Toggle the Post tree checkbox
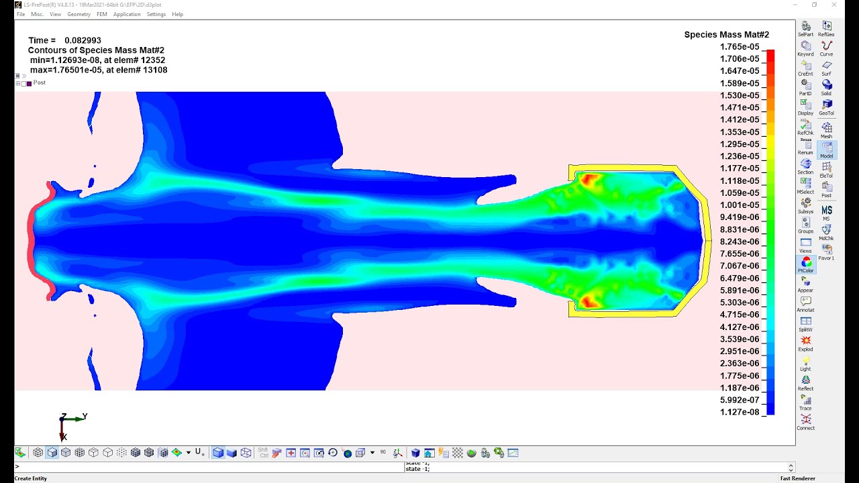 (23, 83)
